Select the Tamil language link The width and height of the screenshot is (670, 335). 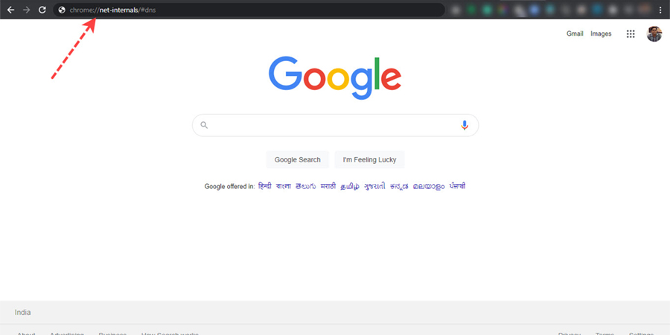point(350,186)
